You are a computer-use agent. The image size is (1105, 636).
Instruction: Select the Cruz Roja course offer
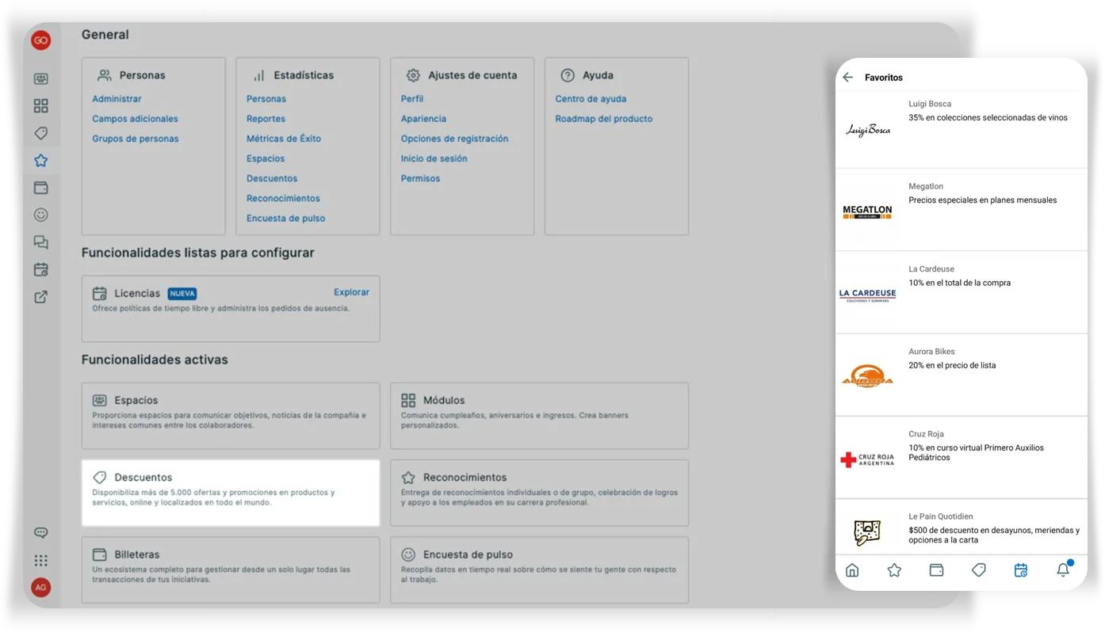(962, 459)
